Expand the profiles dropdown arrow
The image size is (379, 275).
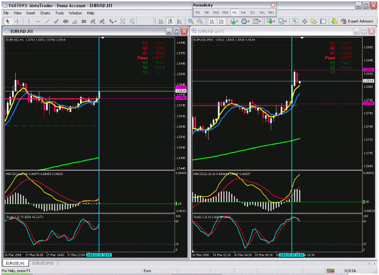pyautogui.click(x=286, y=21)
